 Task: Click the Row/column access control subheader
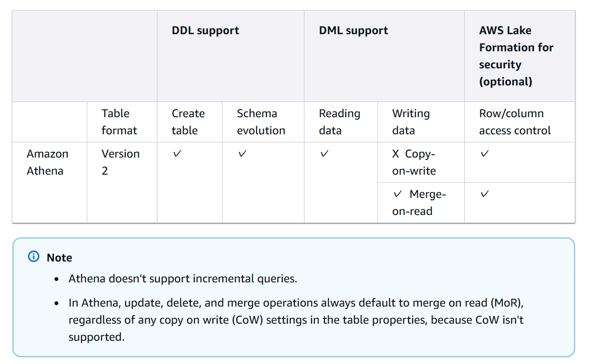(515, 122)
